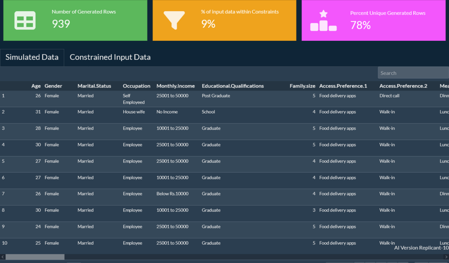Sort by the Gender column header

pos(53,86)
